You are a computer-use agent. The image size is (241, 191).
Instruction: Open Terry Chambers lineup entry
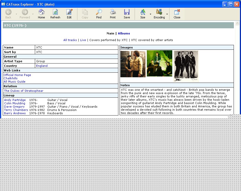[x=16, y=110]
